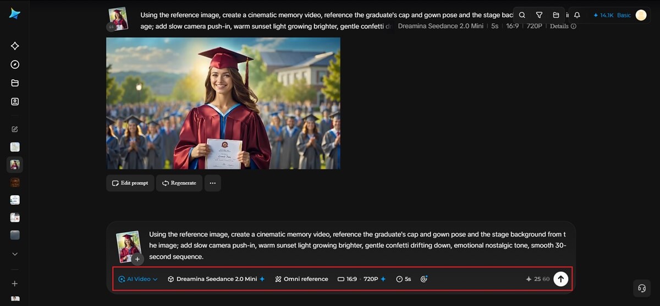This screenshot has width=660, height=306.
Task: Open the three-dot more options button
Action: coord(212,183)
